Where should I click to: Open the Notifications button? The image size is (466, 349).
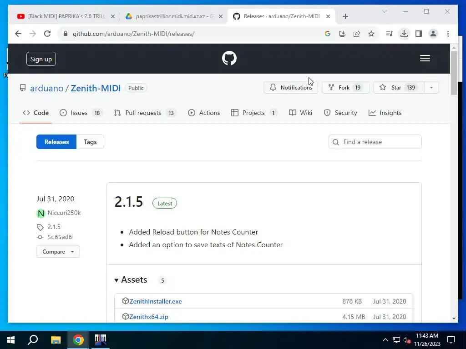pyautogui.click(x=291, y=88)
